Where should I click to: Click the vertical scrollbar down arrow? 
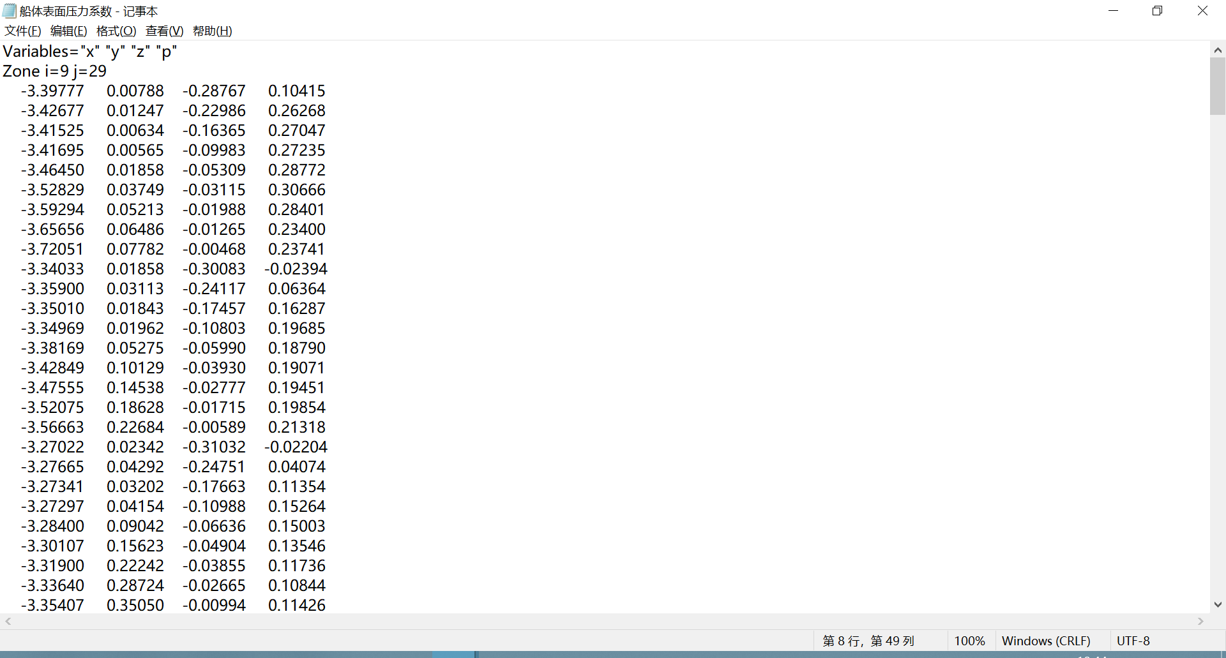tap(1218, 605)
